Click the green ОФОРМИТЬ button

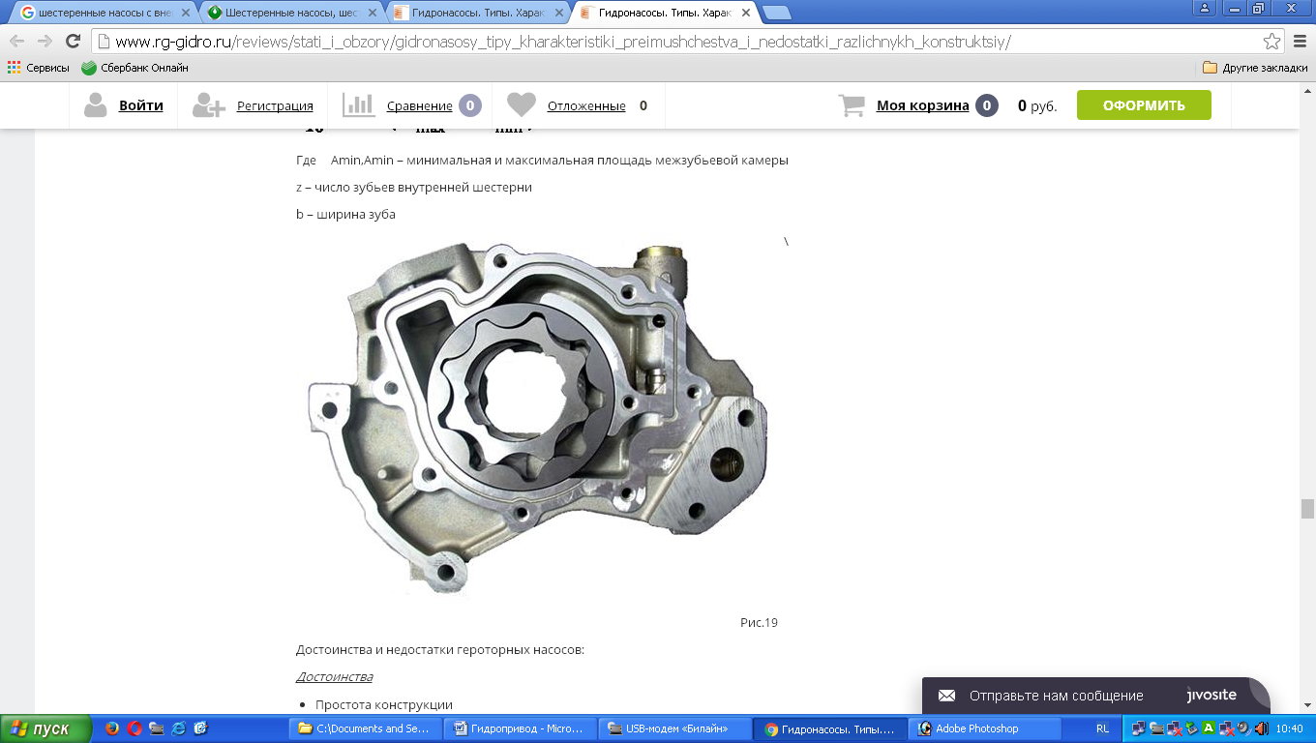[1144, 105]
